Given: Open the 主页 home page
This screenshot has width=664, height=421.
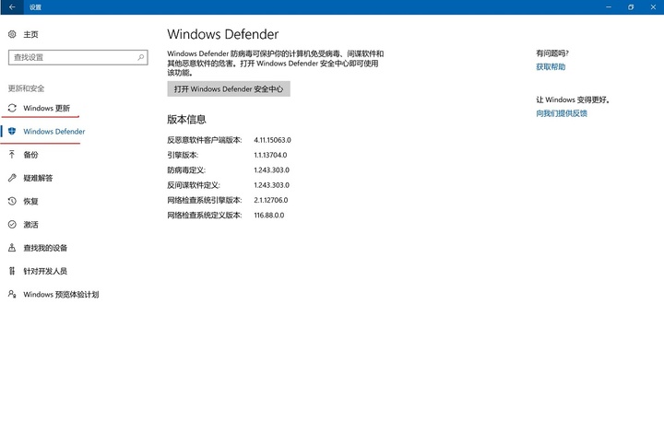Looking at the screenshot, I should [x=30, y=34].
